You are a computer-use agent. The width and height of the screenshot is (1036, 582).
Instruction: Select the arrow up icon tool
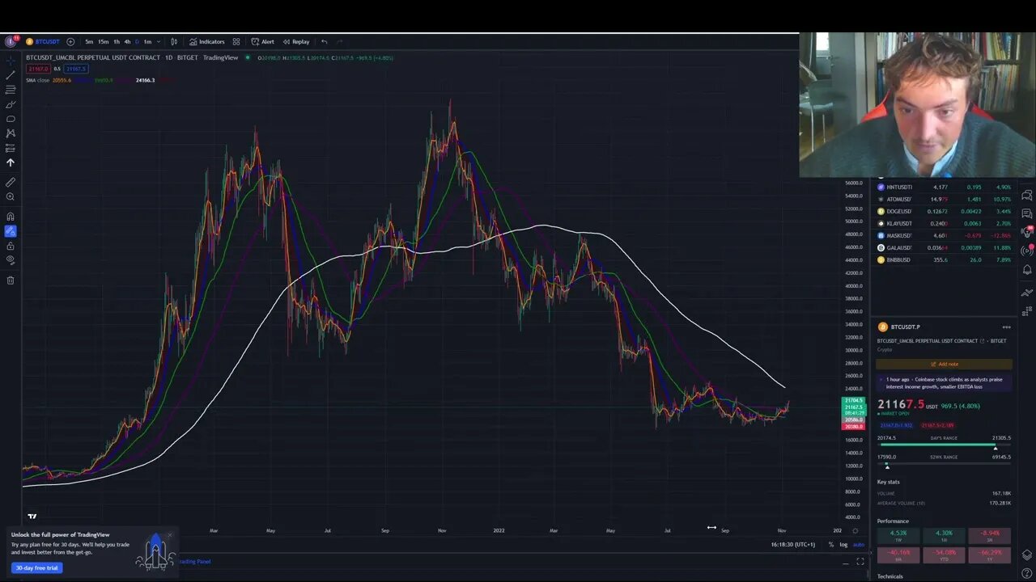coord(11,162)
